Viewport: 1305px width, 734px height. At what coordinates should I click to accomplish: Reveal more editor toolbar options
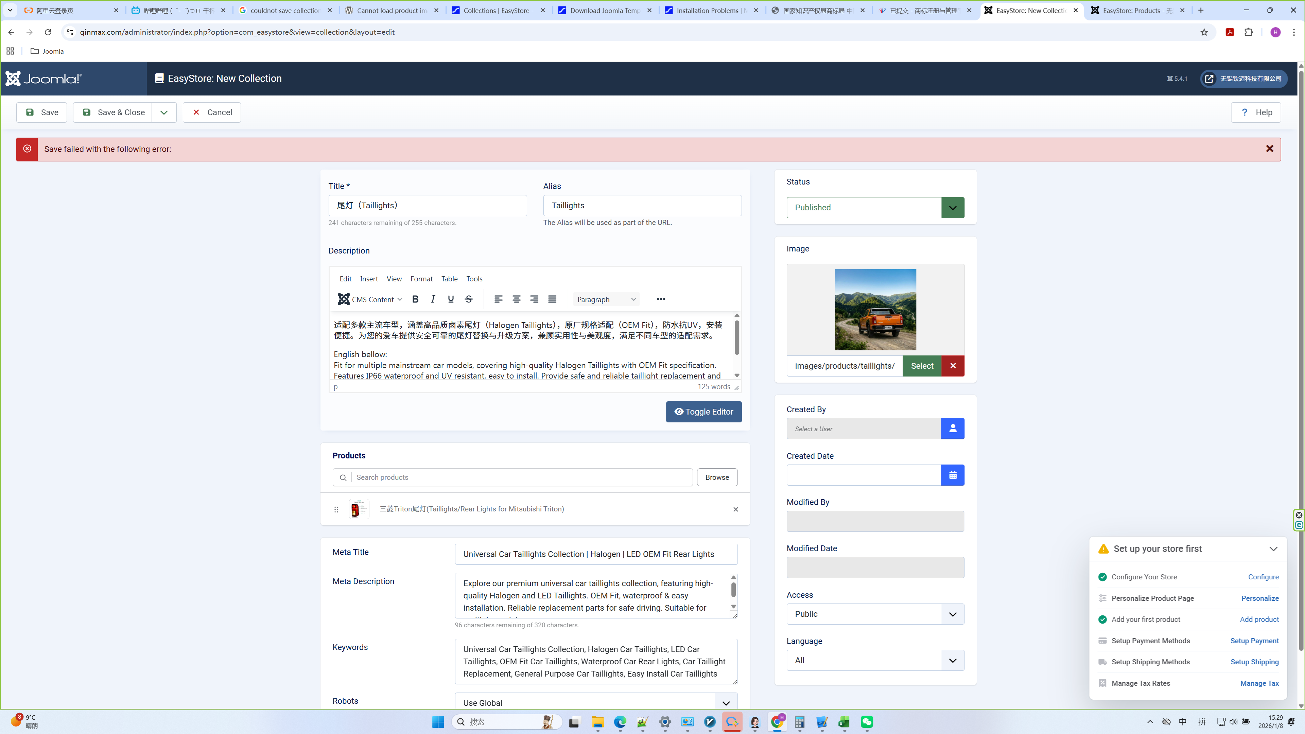(x=661, y=299)
